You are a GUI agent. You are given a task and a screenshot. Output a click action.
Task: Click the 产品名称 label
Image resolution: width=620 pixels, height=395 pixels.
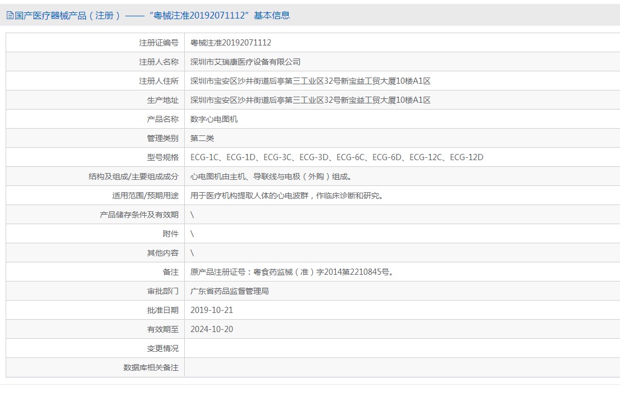click(162, 119)
